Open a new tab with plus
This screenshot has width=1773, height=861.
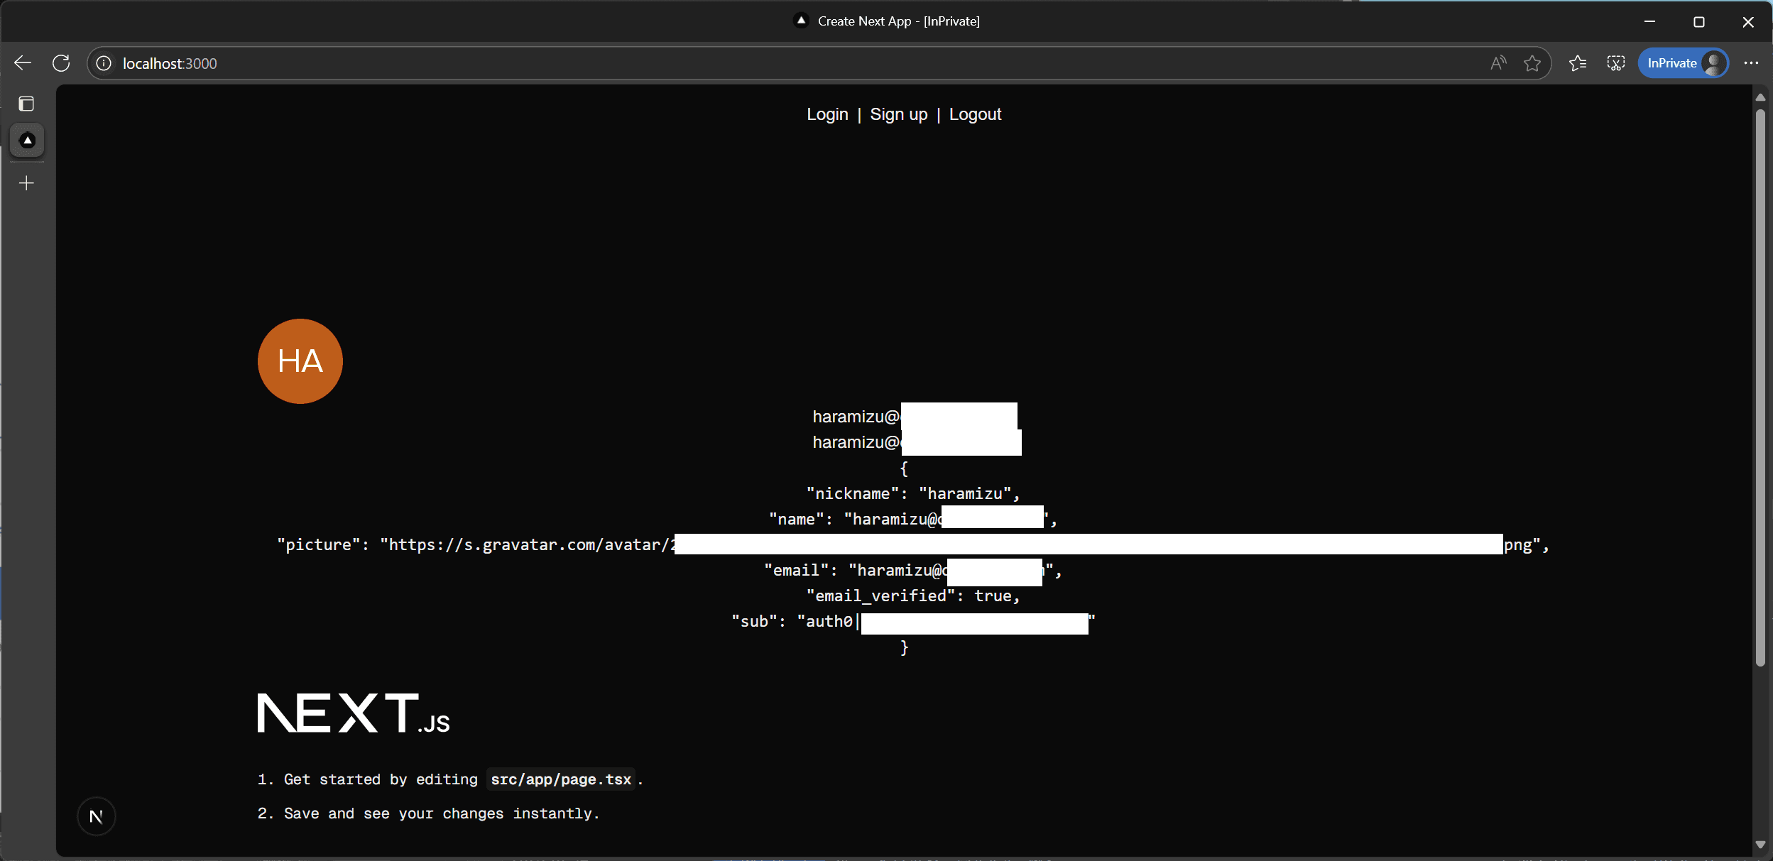(x=26, y=183)
